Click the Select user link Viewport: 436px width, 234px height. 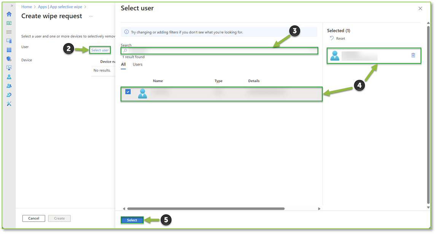coord(100,49)
